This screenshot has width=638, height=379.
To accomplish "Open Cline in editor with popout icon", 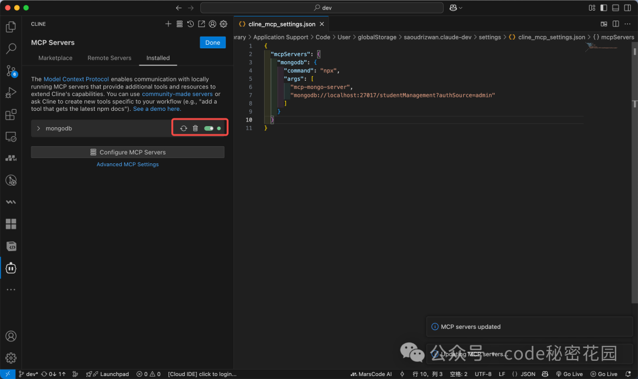I will (201, 24).
